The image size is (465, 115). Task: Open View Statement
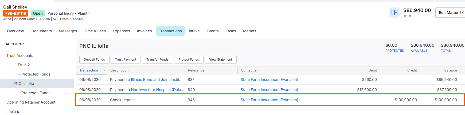pos(221,60)
